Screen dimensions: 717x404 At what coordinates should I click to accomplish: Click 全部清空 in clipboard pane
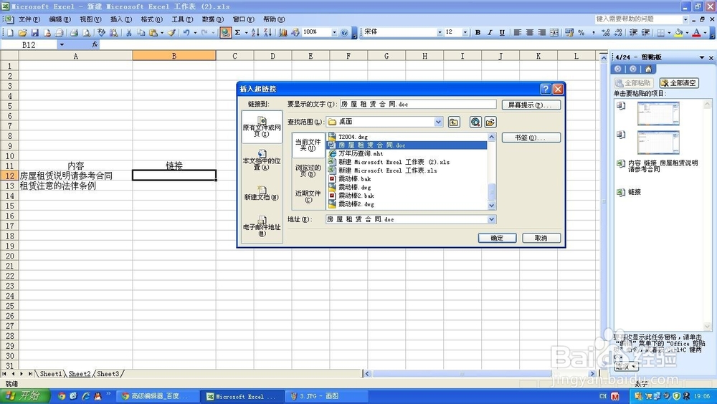(x=679, y=82)
